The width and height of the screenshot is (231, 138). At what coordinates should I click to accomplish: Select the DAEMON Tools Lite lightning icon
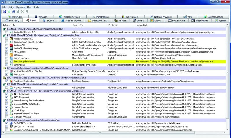pyautogui.click(x=11, y=123)
